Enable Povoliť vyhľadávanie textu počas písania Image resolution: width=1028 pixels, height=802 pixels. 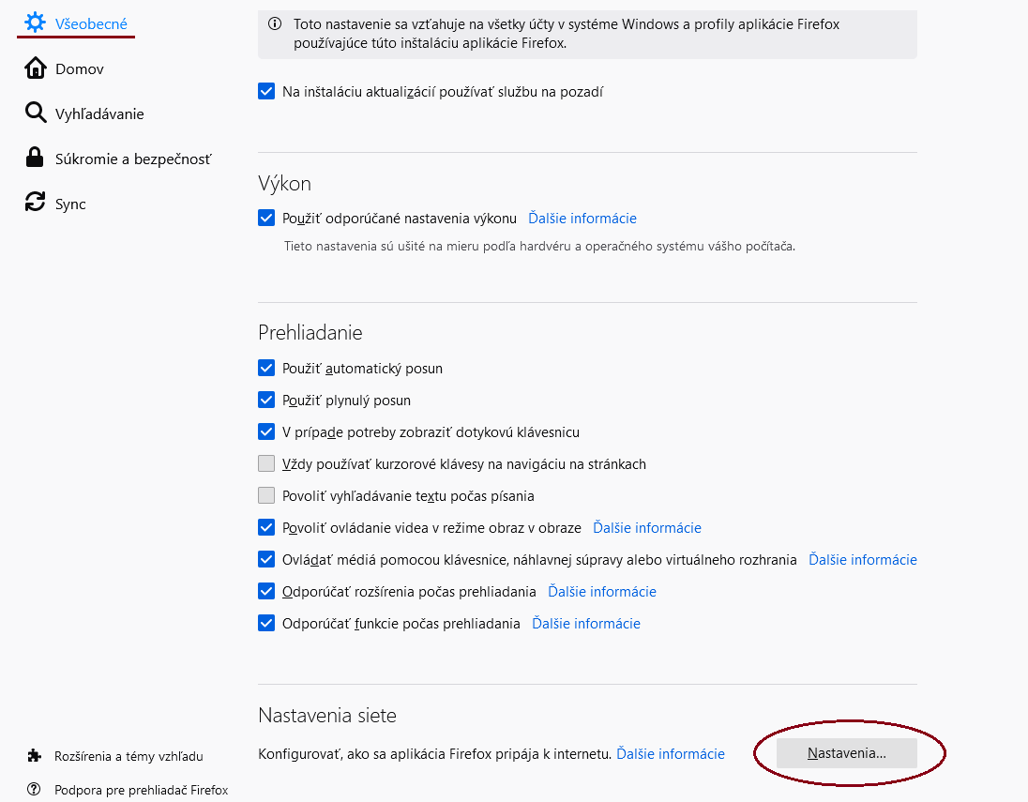266,495
